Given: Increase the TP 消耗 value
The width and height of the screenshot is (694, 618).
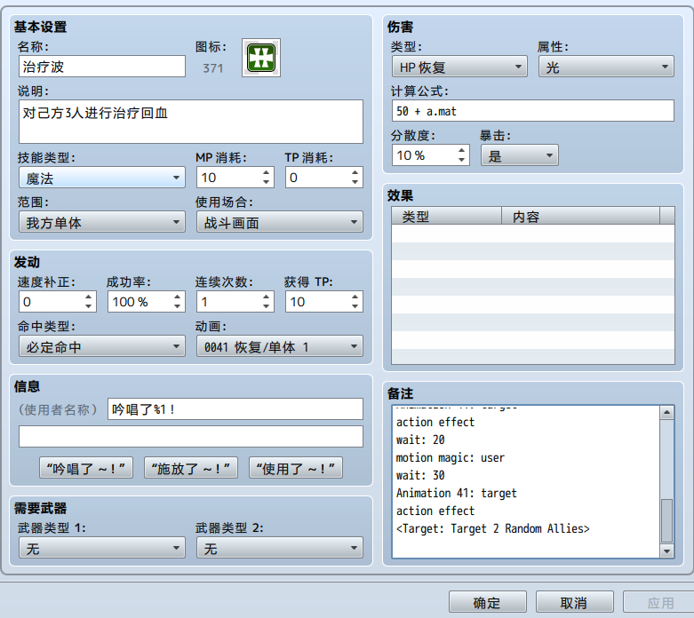Looking at the screenshot, I should tap(355, 172).
